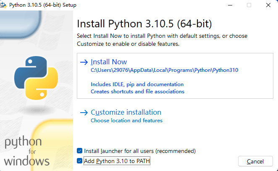Uncheck the Install launcher for all users checkbox
Image resolution: width=278 pixels, height=171 pixels.
pos(80,151)
